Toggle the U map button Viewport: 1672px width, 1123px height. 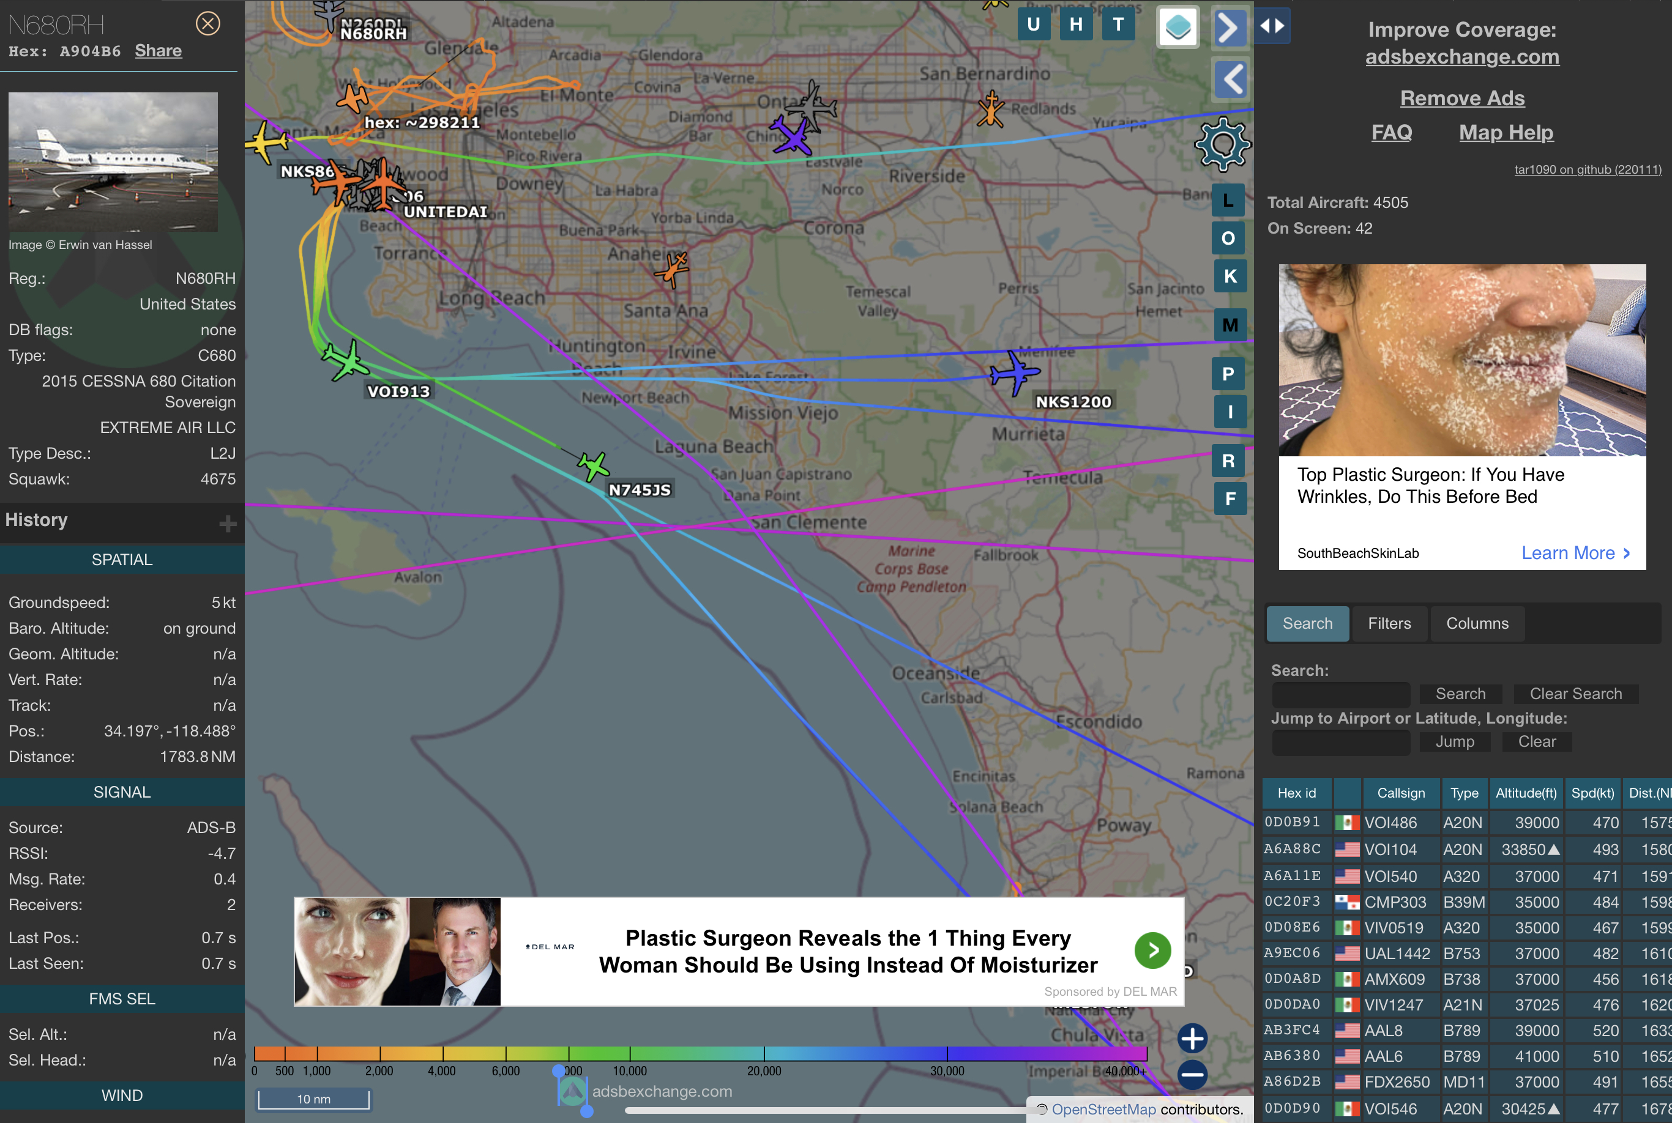[1034, 24]
